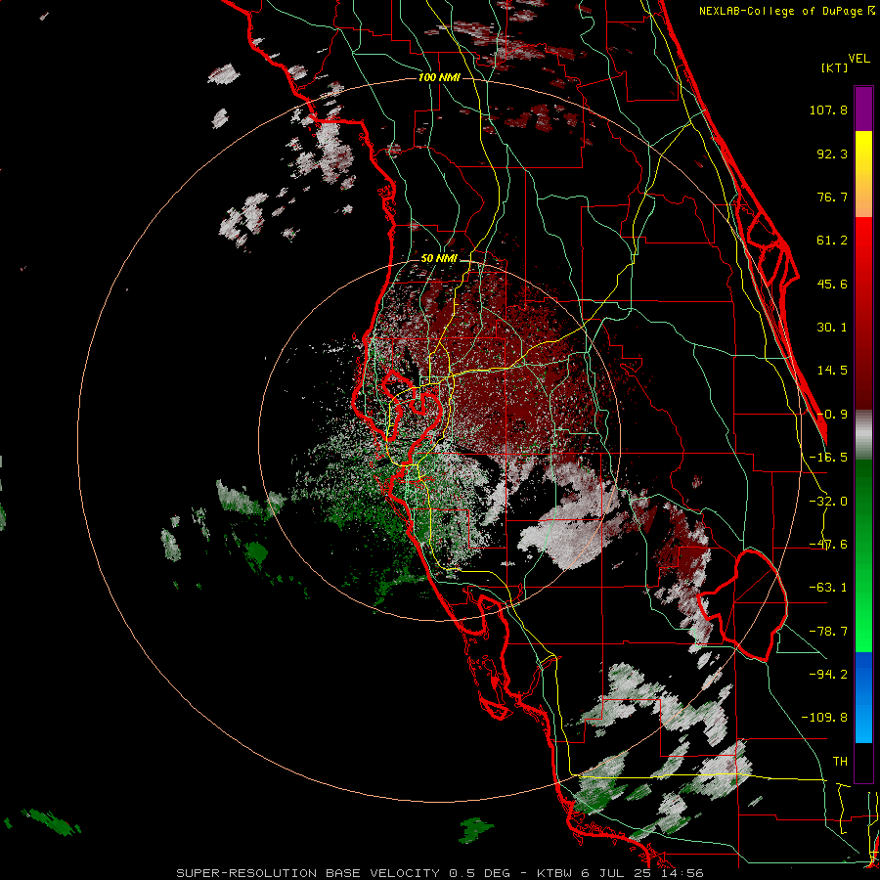Click the TH legend label
The height and width of the screenshot is (880, 880).
click(840, 761)
